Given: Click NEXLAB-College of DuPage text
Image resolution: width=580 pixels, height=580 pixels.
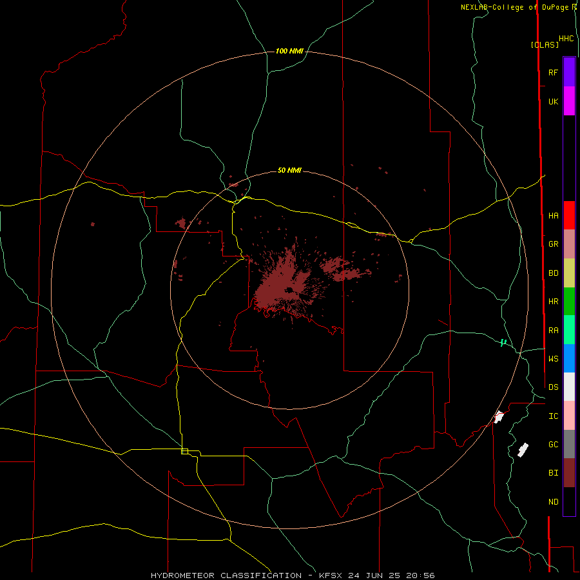Looking at the screenshot, I should (x=516, y=7).
